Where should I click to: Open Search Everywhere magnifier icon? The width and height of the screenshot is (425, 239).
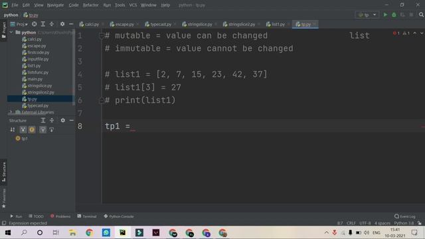[421, 15]
